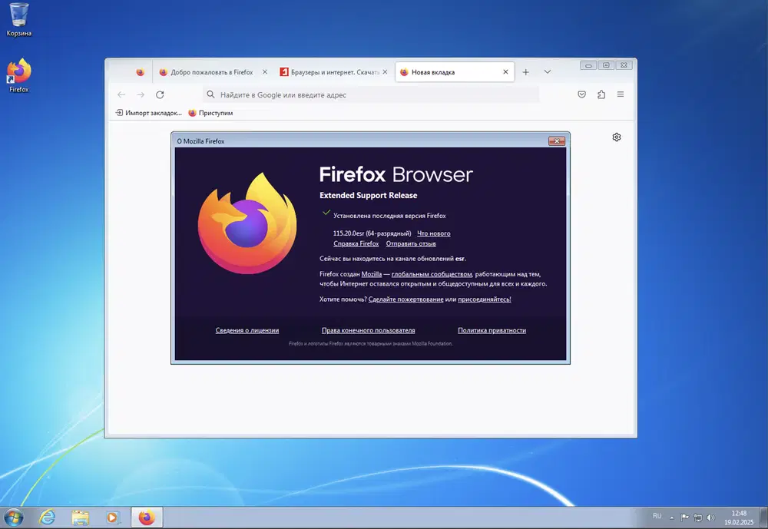Image resolution: width=768 pixels, height=529 pixels.
Task: Open 'Импорт закладок...' bookmarks toolbar item
Action: [x=148, y=113]
